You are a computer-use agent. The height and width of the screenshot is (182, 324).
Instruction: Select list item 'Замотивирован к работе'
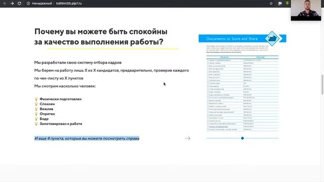61,124
